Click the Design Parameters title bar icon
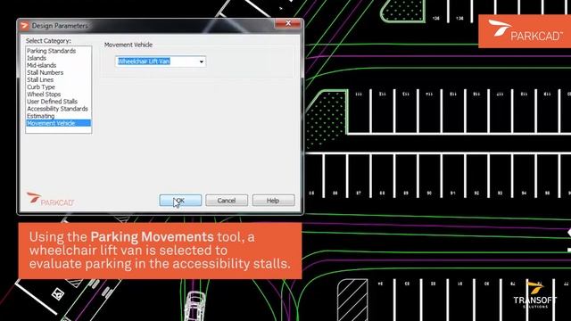 click(24, 26)
